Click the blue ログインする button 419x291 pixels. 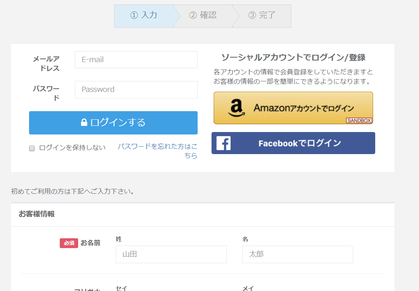tap(113, 123)
